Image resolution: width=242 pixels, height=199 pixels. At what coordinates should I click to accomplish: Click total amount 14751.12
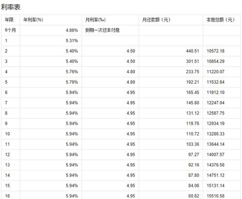click(215, 175)
